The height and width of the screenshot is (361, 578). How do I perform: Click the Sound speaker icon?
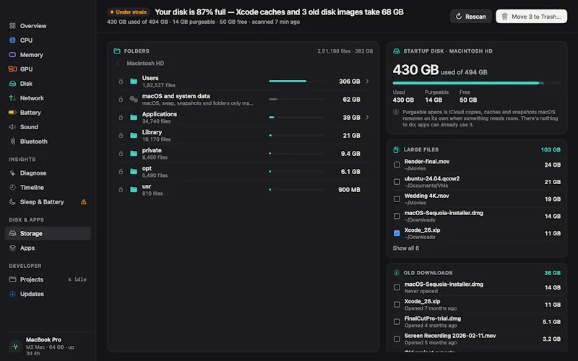[12, 127]
